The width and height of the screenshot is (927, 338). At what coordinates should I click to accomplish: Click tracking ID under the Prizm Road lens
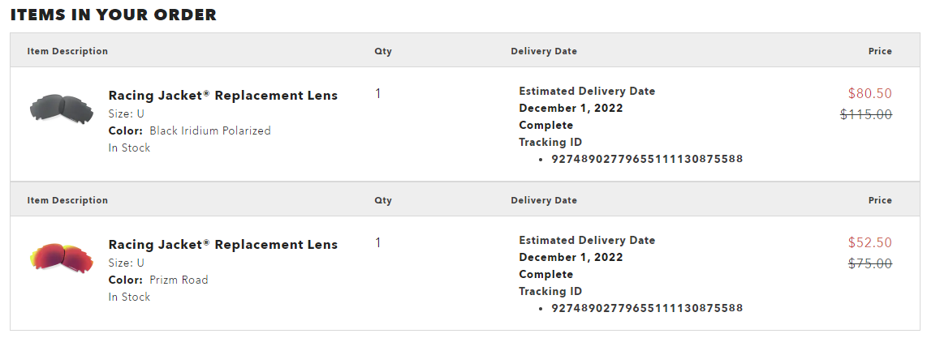coord(647,308)
